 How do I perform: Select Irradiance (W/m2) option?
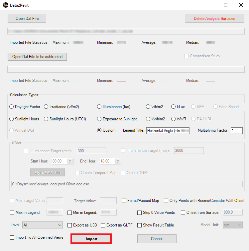tap(46, 107)
